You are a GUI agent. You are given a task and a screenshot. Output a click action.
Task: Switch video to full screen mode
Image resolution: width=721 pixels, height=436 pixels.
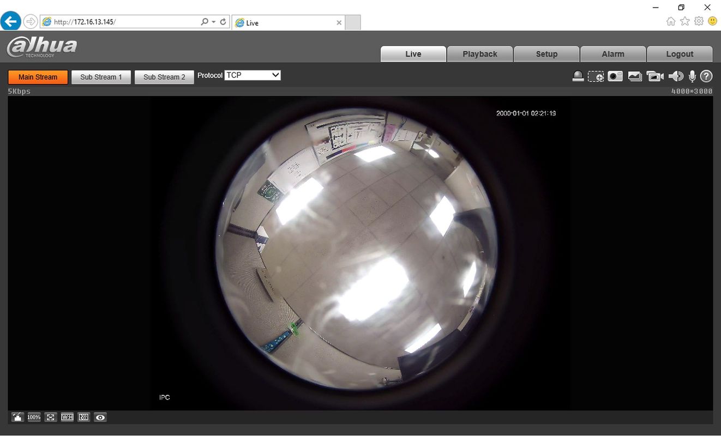51,417
